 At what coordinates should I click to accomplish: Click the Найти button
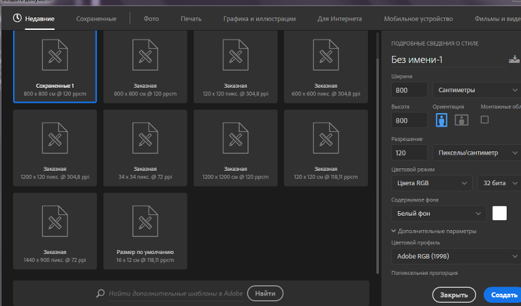point(265,294)
